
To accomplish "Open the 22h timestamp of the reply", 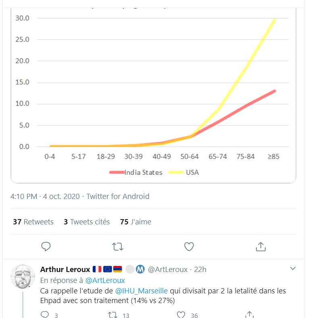I will pyautogui.click(x=200, y=269).
